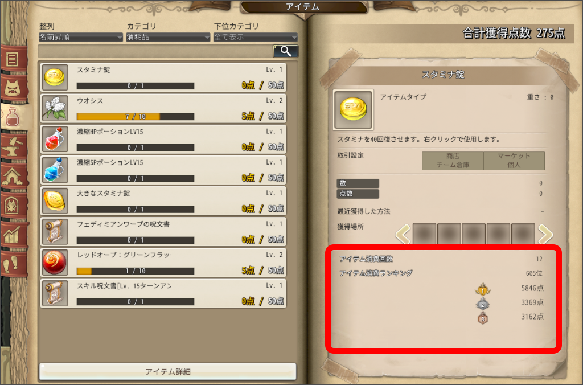Viewport: 583px width, 385px height.
Task: Click the レッドオーブ progress bar
Action: pyautogui.click(x=136, y=271)
